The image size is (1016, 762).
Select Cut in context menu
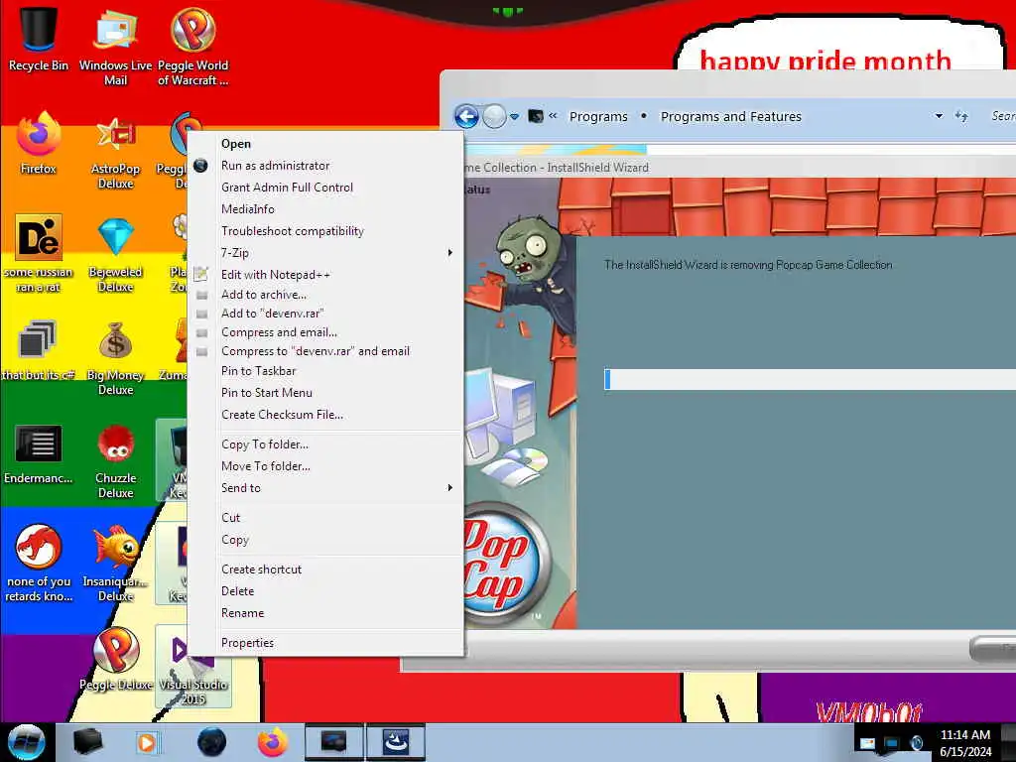pyautogui.click(x=230, y=518)
